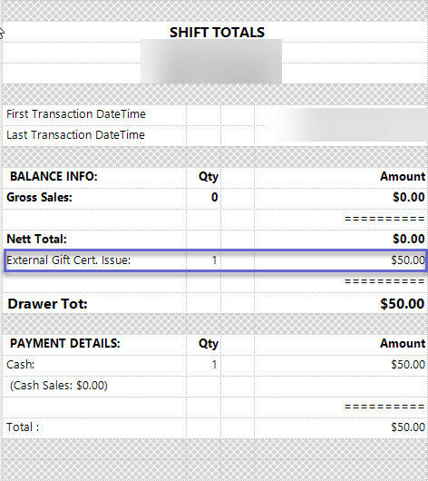
Task: Select the Nett Total label
Action: coord(37,239)
